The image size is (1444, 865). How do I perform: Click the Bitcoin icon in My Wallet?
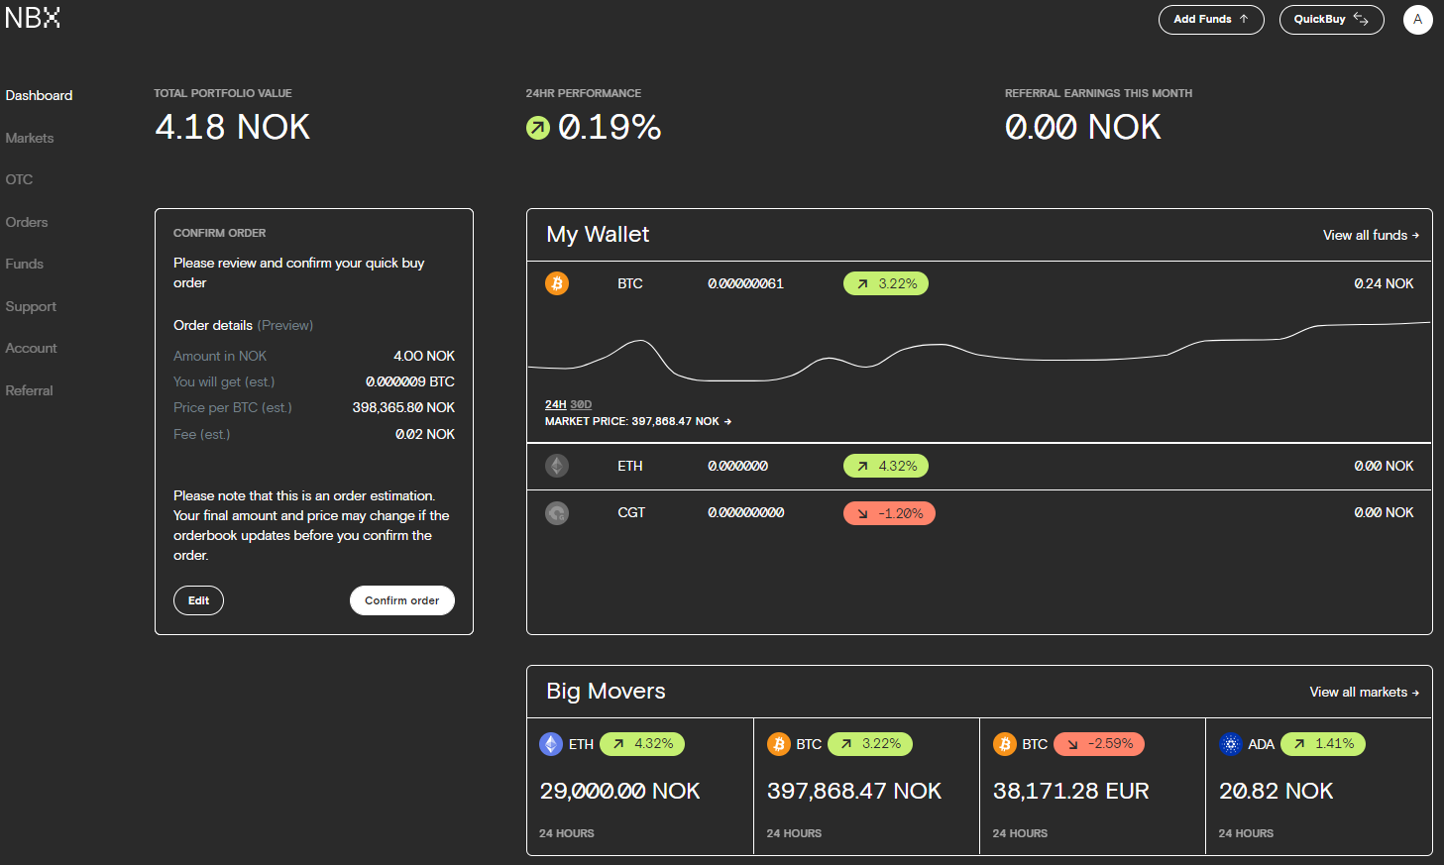click(x=557, y=283)
